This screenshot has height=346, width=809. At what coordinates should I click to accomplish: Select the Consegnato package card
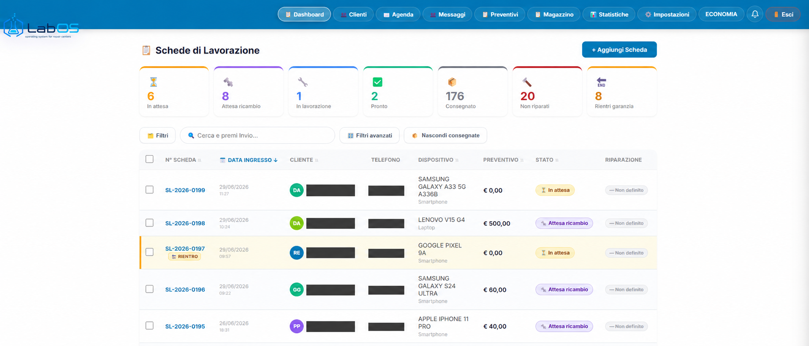click(x=473, y=91)
